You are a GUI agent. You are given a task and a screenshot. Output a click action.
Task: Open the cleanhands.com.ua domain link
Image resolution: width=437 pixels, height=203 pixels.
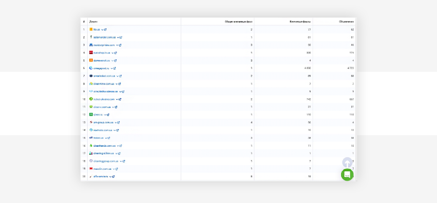click(x=105, y=146)
